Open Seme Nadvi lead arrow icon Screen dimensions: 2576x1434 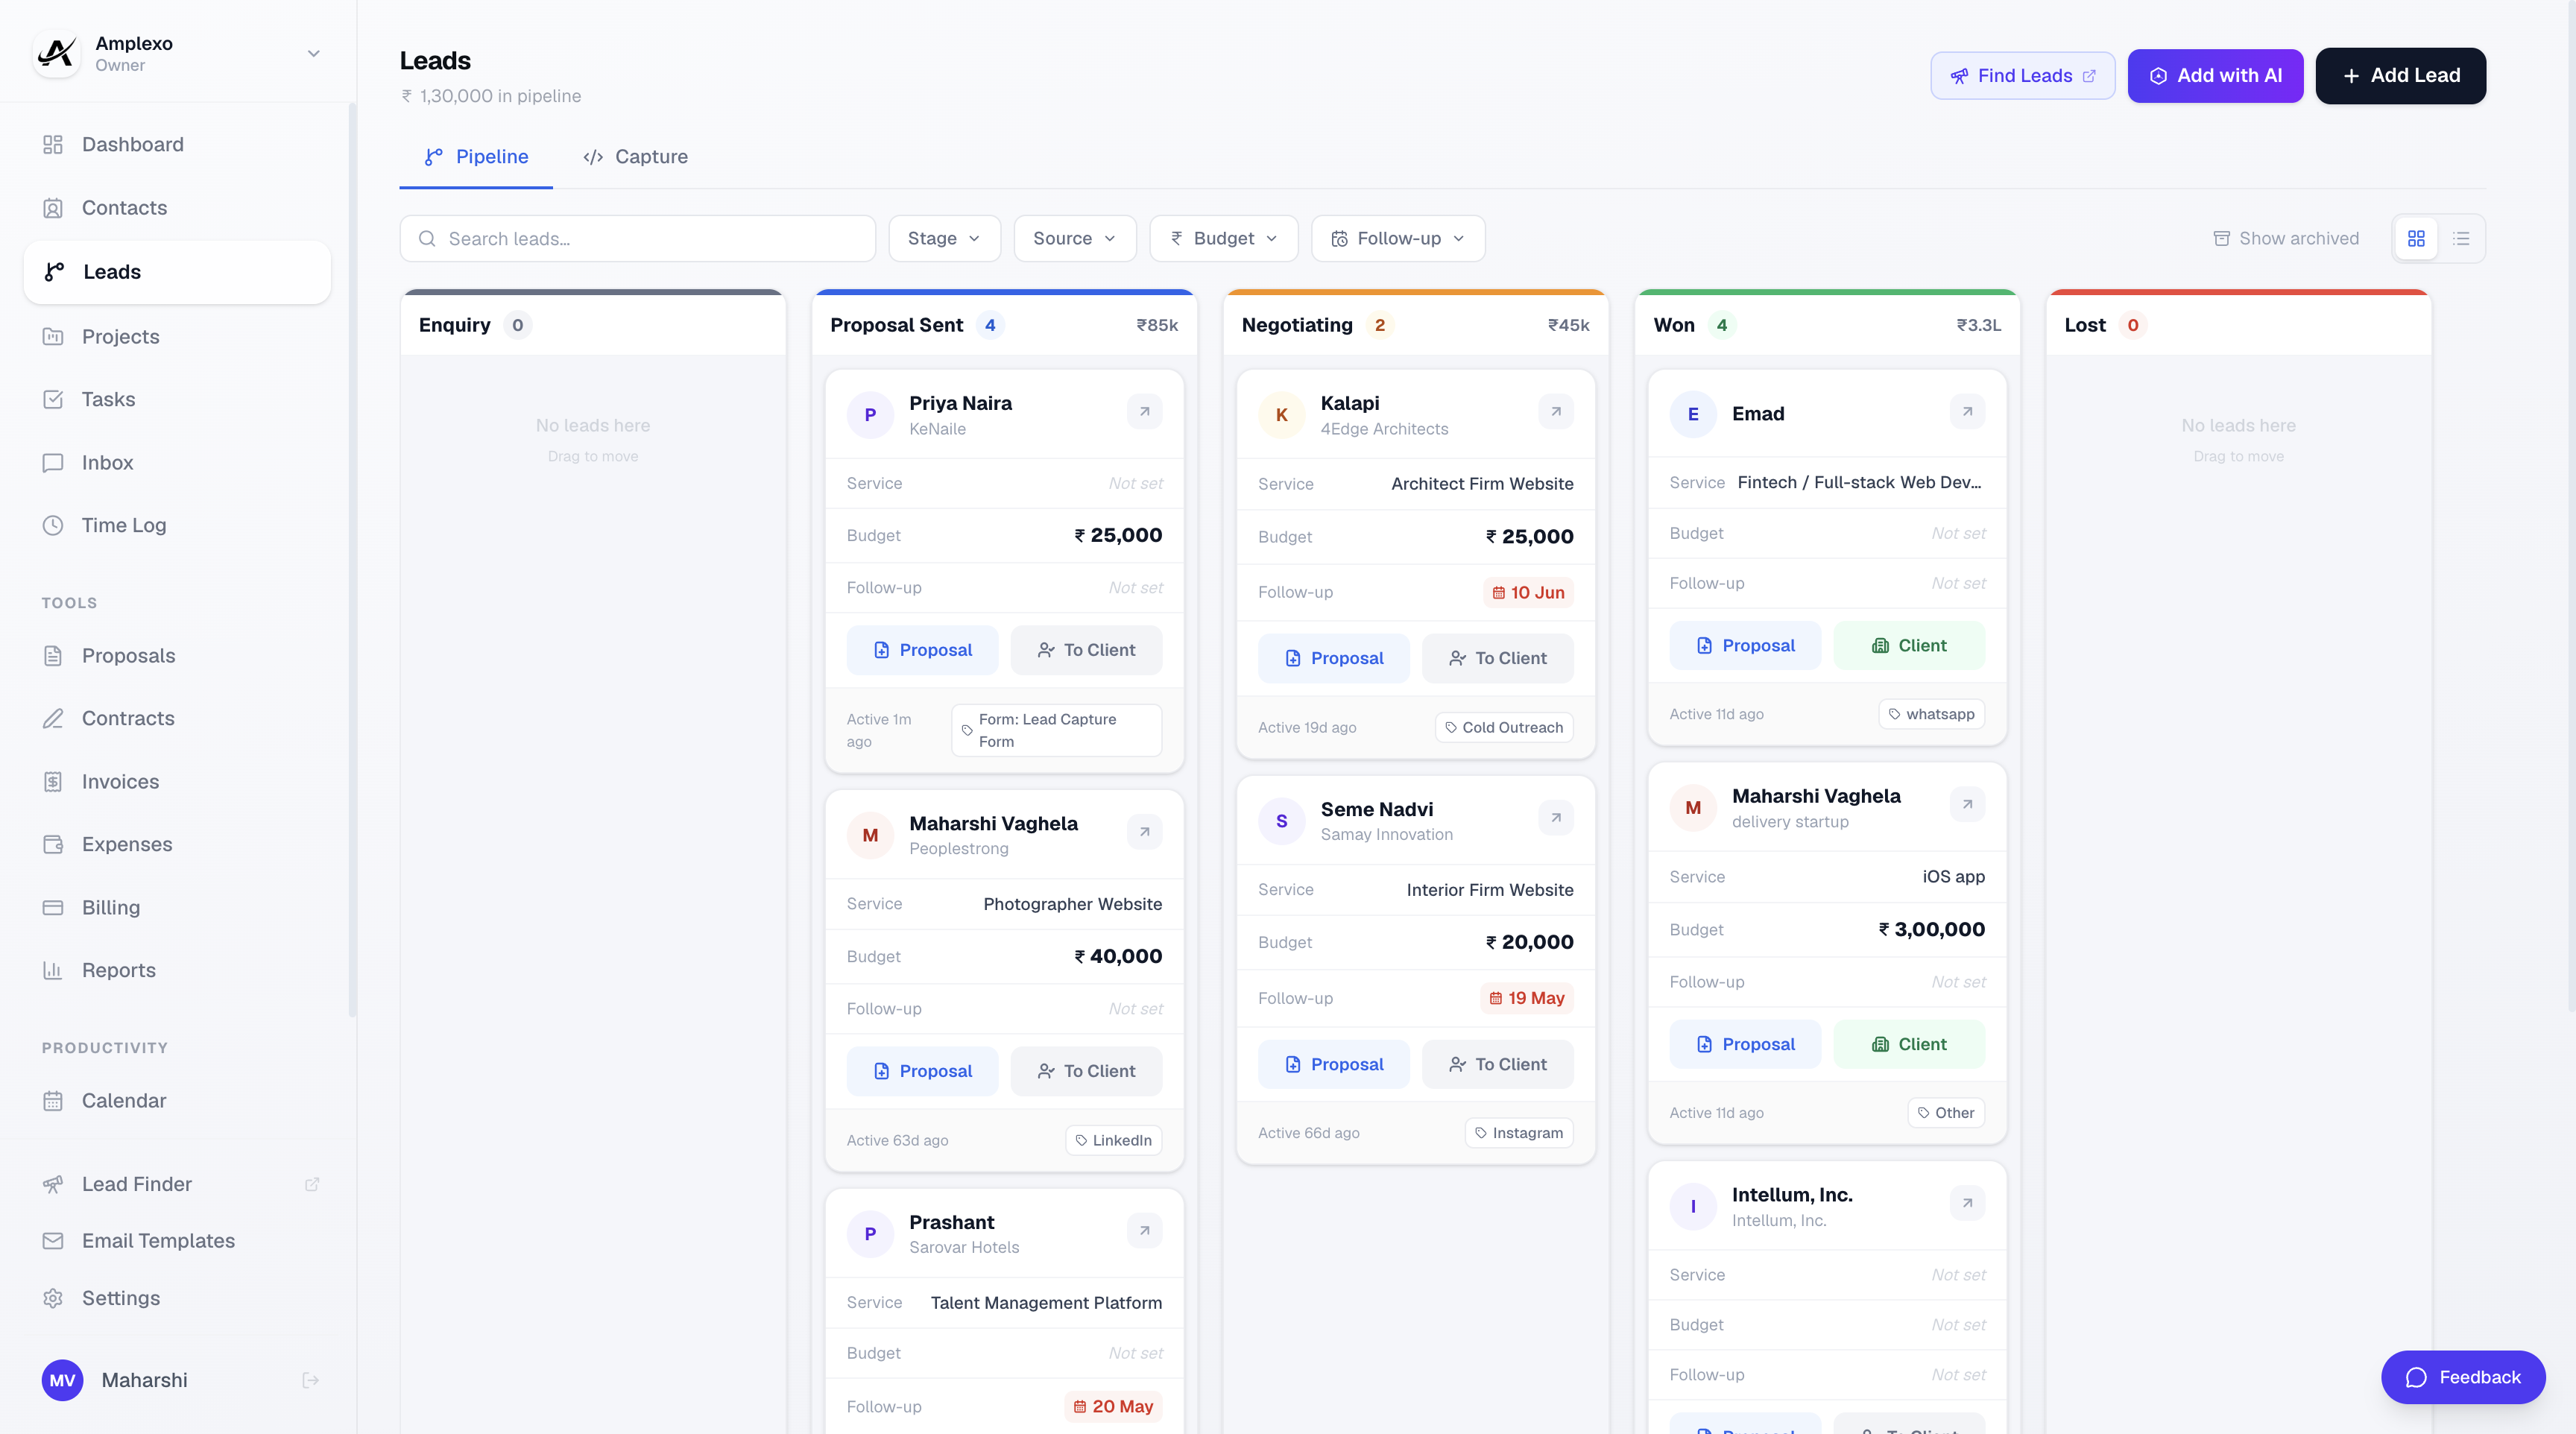click(1556, 818)
